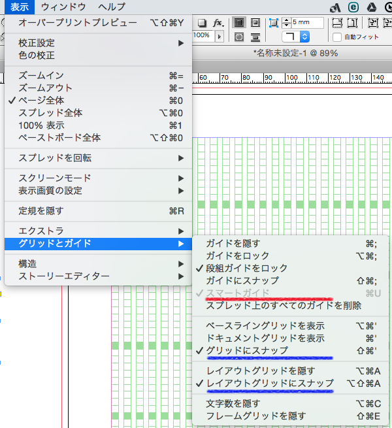Expand ストーリーエディター submenu
The height and width of the screenshot is (428, 392).
click(x=98, y=276)
